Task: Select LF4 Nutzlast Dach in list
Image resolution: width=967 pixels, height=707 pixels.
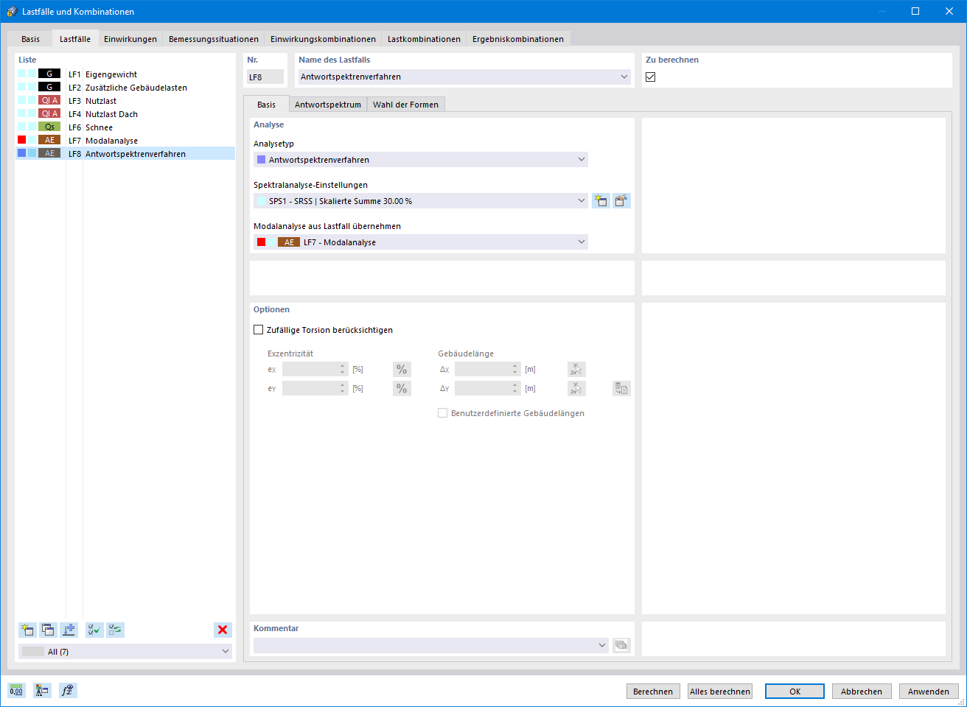Action: [x=125, y=114]
